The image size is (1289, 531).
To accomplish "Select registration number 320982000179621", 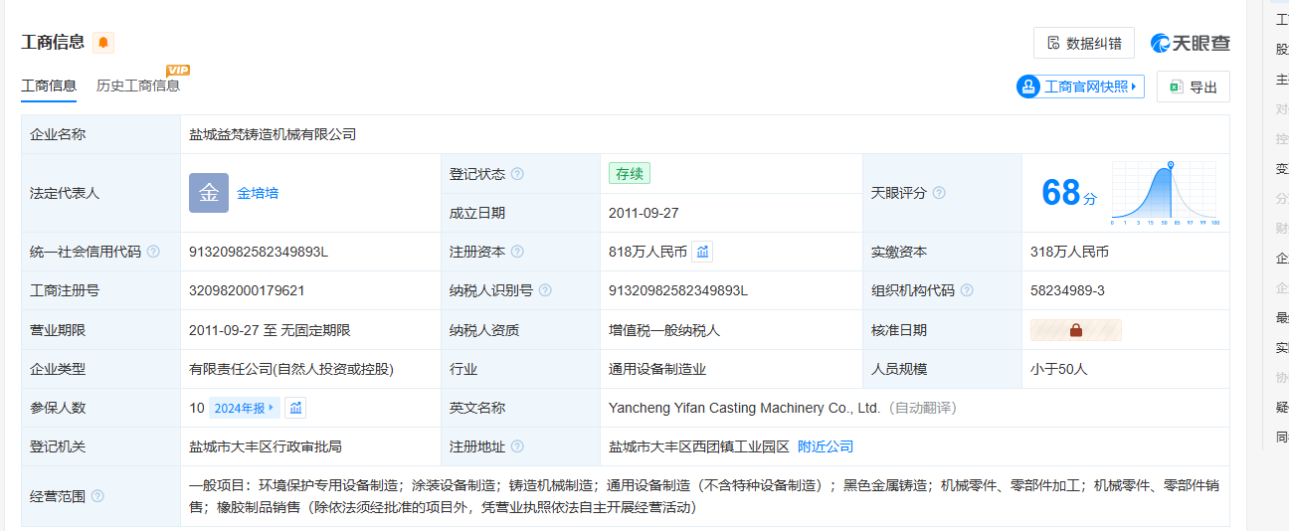I will [x=247, y=290].
